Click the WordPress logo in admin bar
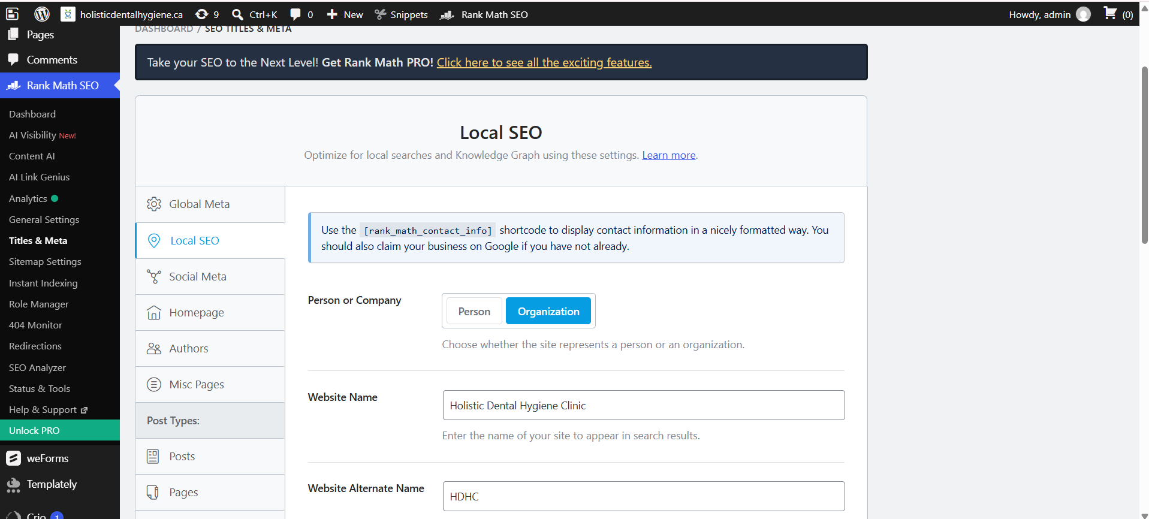Viewport: 1149px width, 519px height. 42,14
